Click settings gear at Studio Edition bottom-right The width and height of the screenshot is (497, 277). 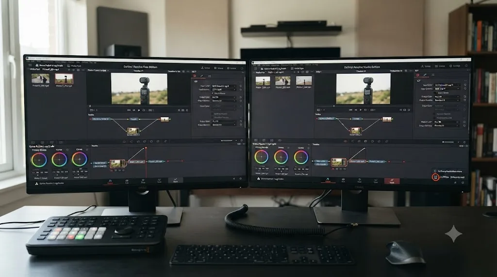point(463,183)
